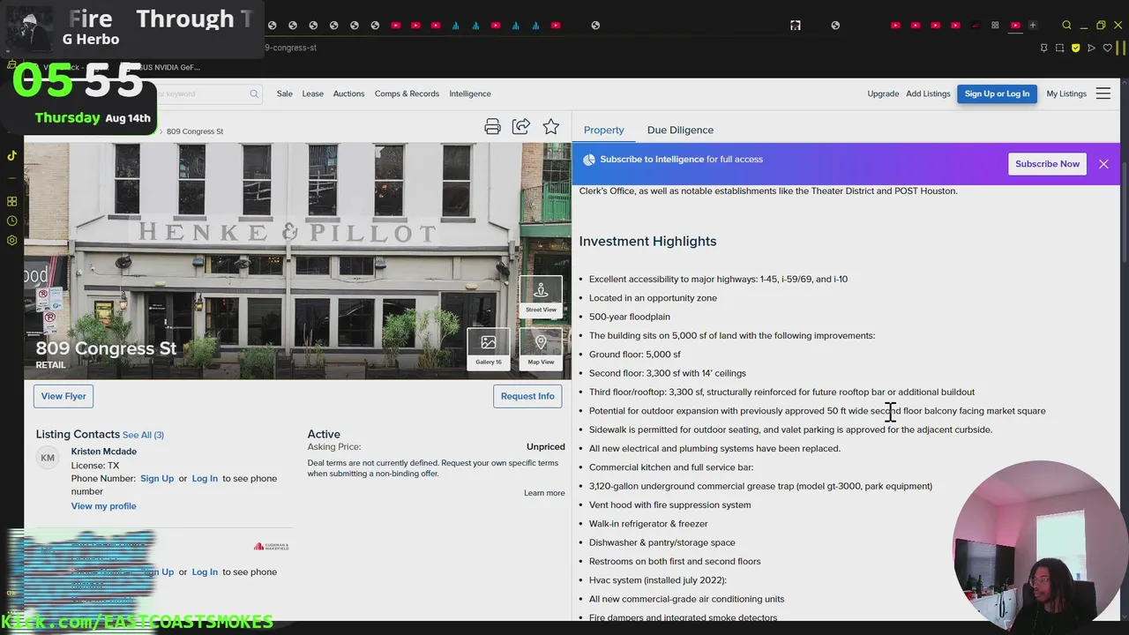Switch to the Due Diligence tab
The width and height of the screenshot is (1129, 635).
[680, 130]
